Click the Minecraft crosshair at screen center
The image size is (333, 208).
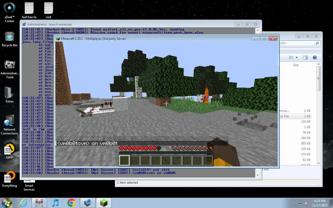pyautogui.click(x=166, y=104)
